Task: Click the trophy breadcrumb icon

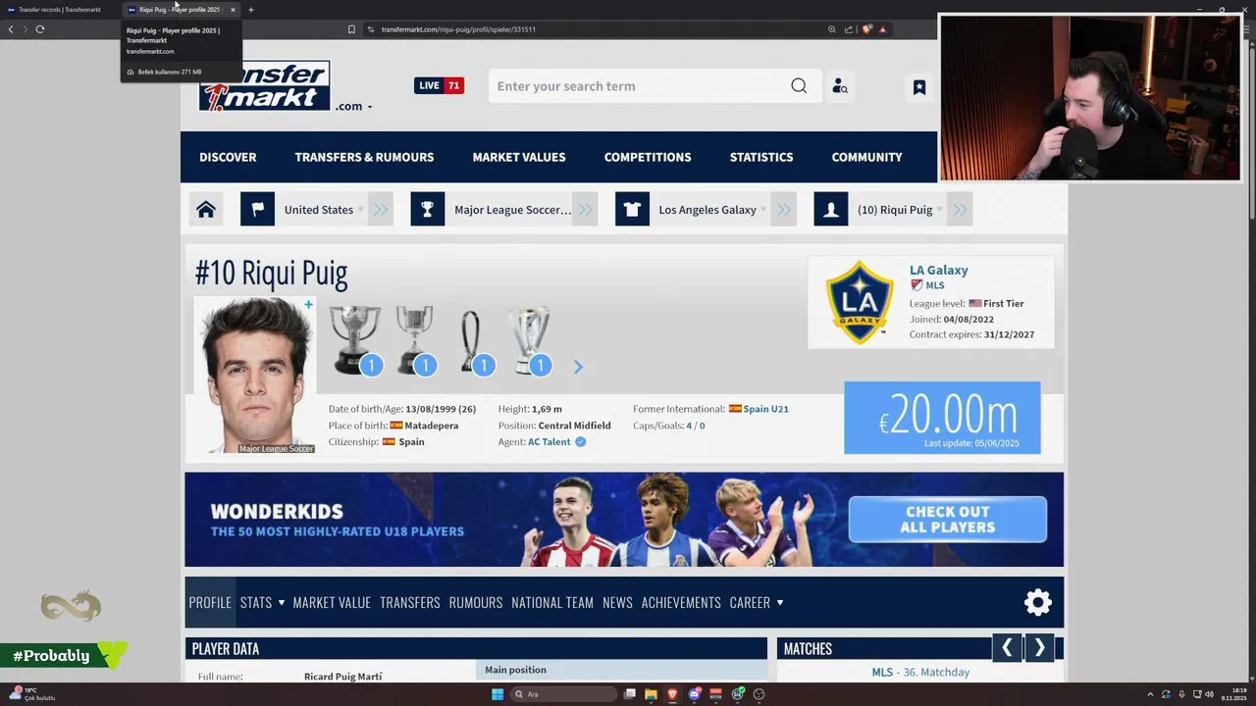Action: tap(428, 209)
